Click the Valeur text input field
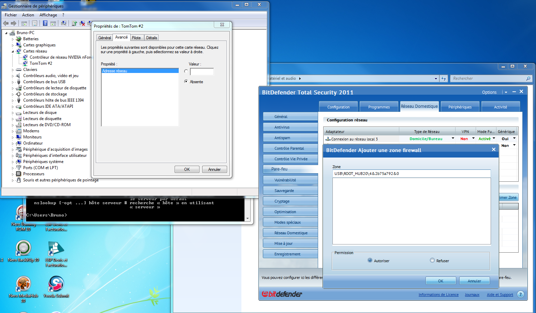Screen dimensions: 536x313 pos(202,72)
